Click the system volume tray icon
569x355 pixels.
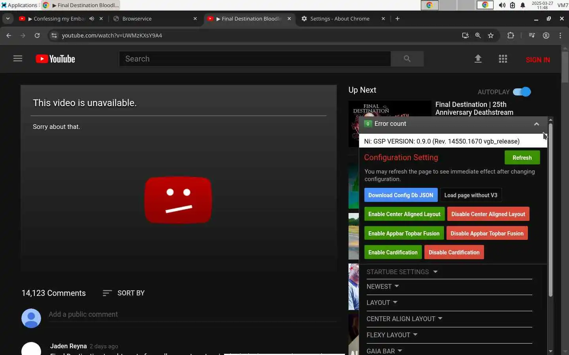[x=502, y=5]
